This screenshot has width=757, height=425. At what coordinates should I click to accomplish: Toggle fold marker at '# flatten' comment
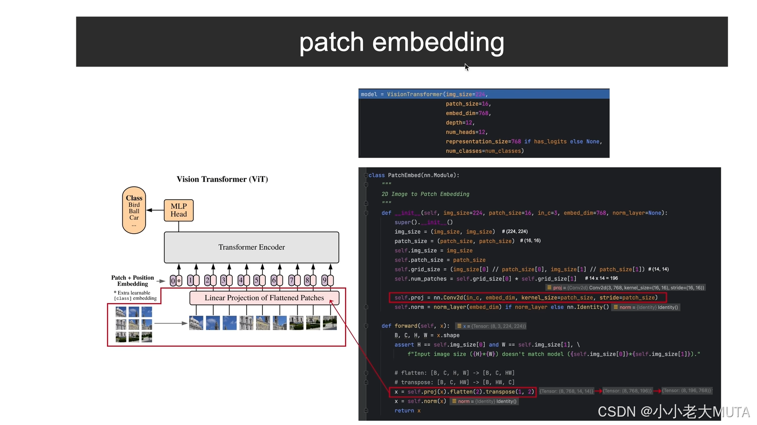pyautogui.click(x=366, y=373)
